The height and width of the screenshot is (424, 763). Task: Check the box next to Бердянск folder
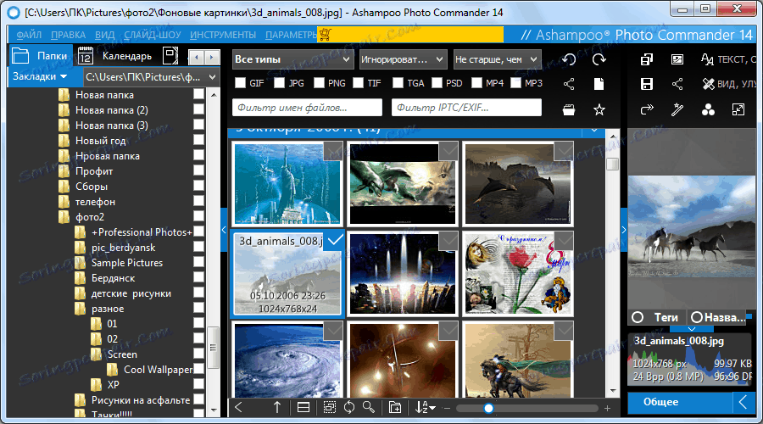pos(198,278)
